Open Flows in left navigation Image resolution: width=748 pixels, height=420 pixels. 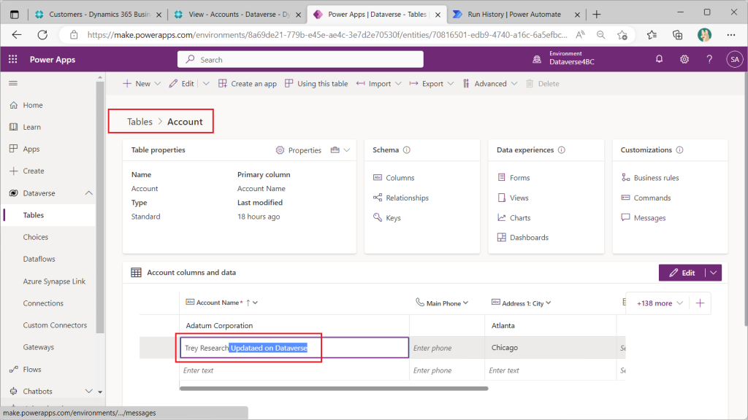pyautogui.click(x=32, y=370)
